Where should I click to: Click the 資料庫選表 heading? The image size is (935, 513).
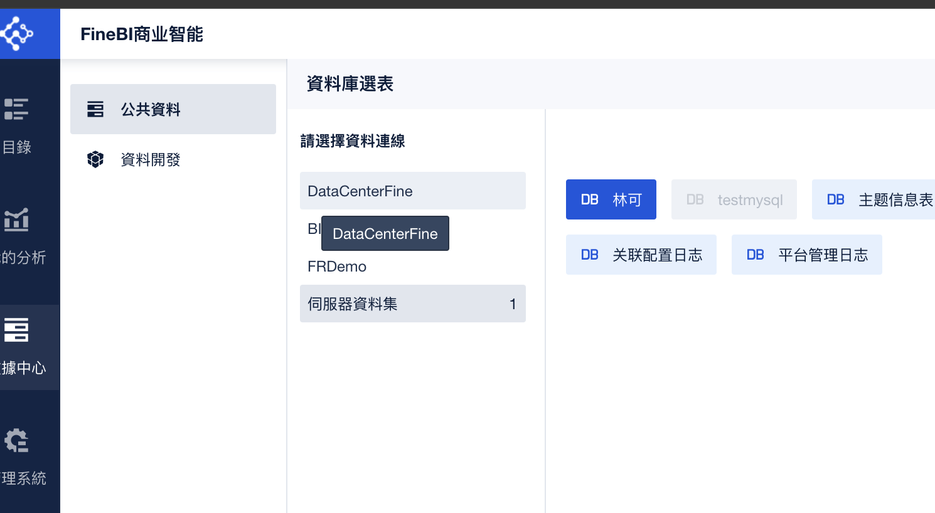[x=350, y=83]
